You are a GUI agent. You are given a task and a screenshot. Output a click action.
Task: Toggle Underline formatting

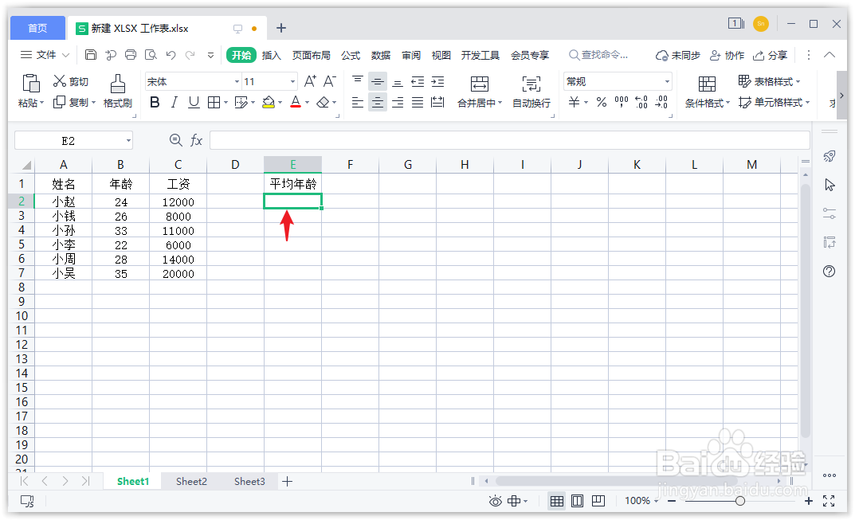(x=194, y=102)
